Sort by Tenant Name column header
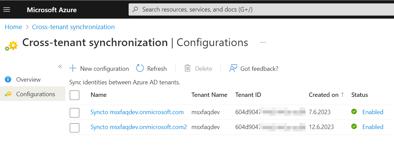Image resolution: width=394 pixels, height=147 pixels. click(209, 95)
